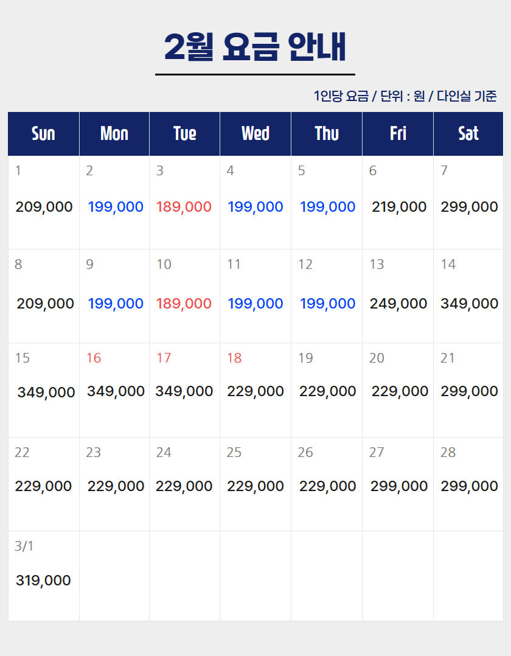Screen dimensions: 511x656
Task: Select February 1 priced 209,000
Action: pyautogui.click(x=44, y=207)
